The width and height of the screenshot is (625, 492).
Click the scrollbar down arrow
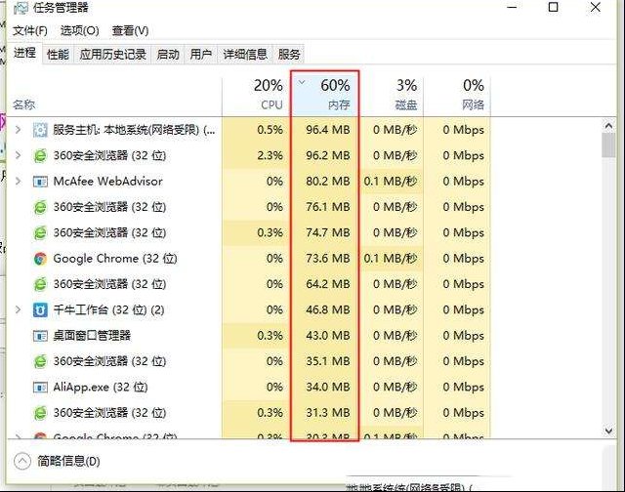608,430
